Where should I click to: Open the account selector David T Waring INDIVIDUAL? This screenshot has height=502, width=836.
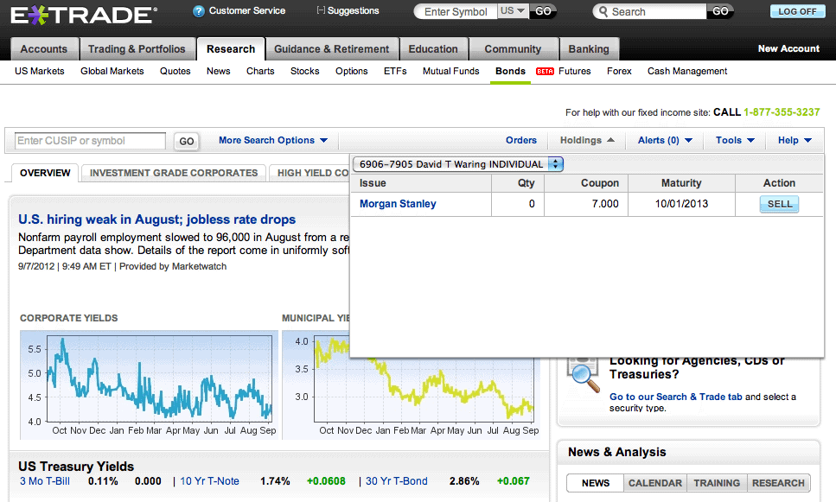[458, 164]
